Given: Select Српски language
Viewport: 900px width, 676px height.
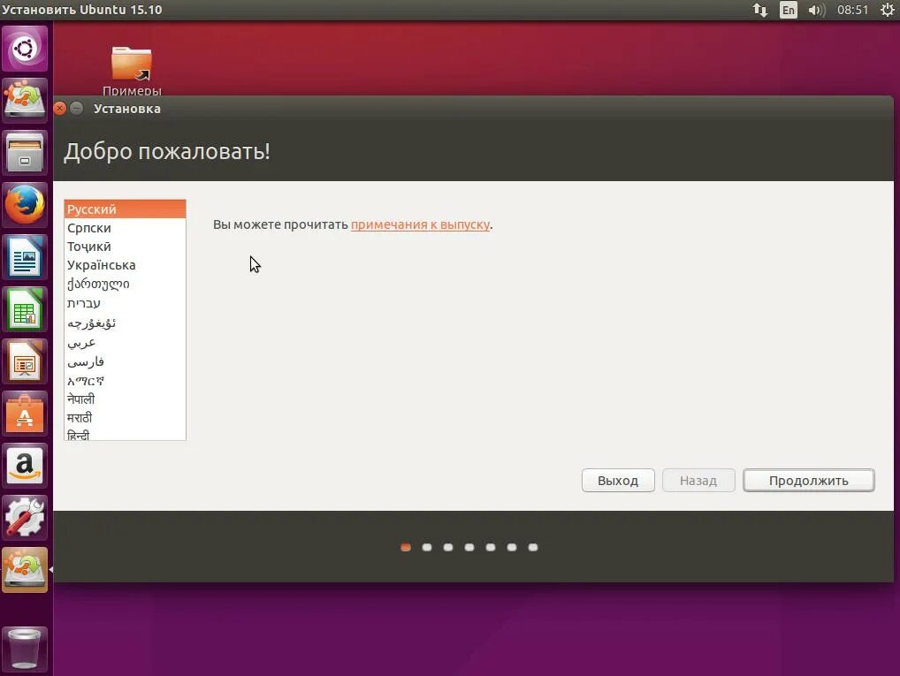Looking at the screenshot, I should click(x=126, y=228).
